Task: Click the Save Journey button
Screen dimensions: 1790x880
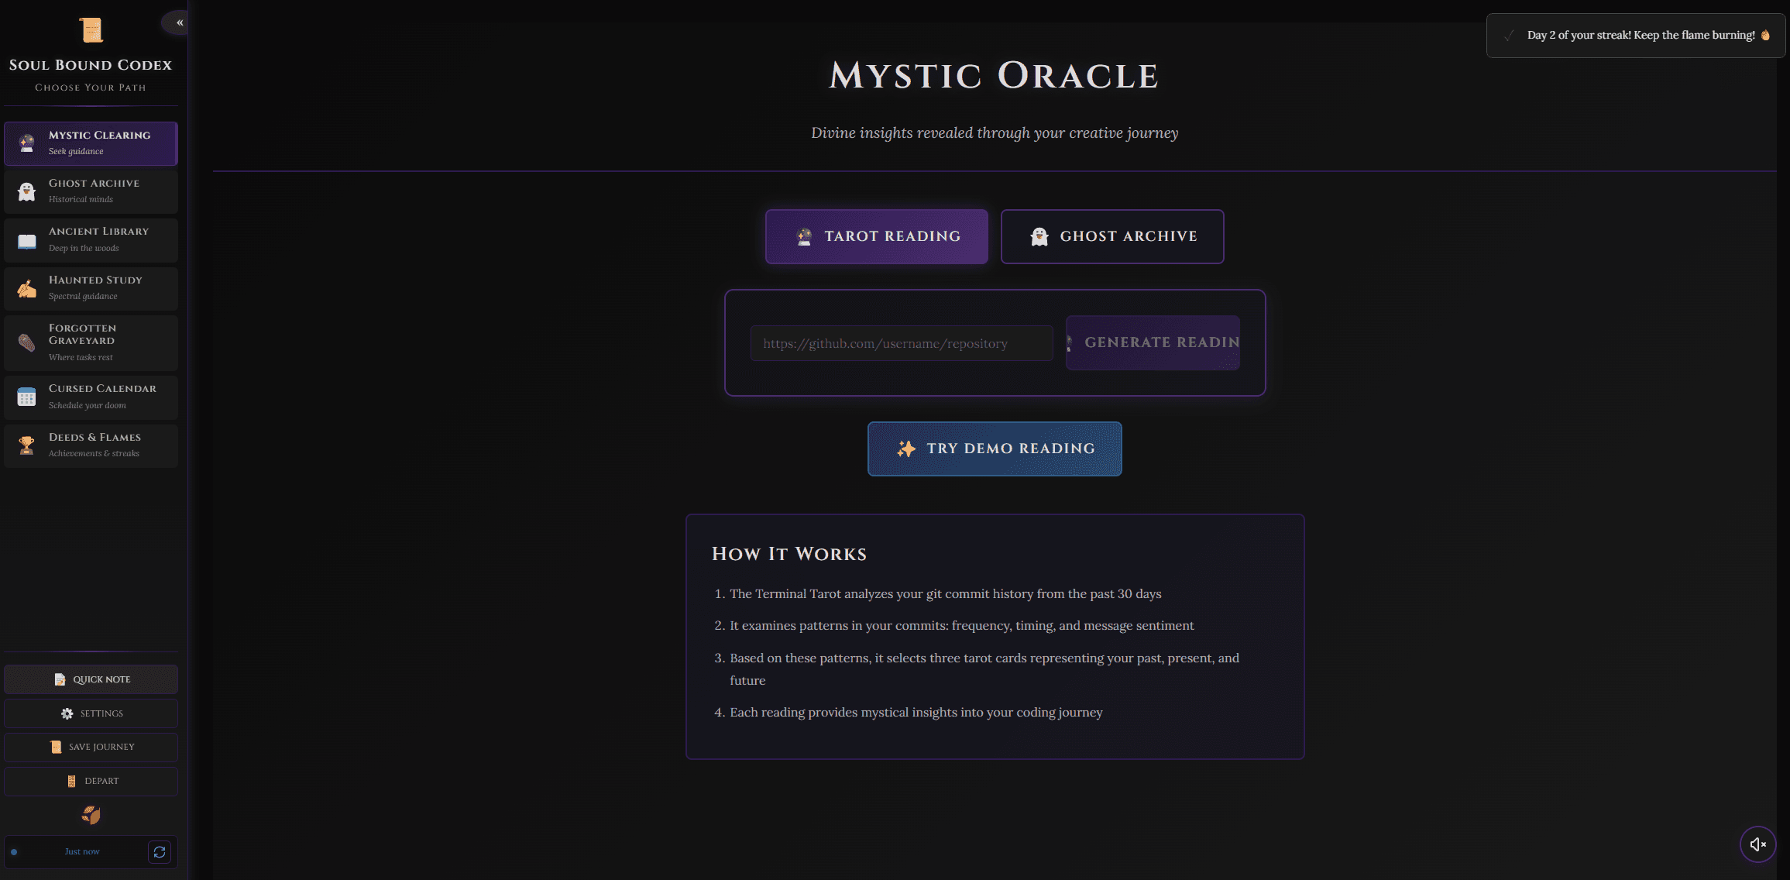Action: pos(91,747)
